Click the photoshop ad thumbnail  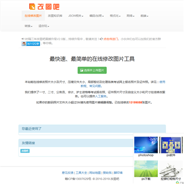click(x=146, y=145)
